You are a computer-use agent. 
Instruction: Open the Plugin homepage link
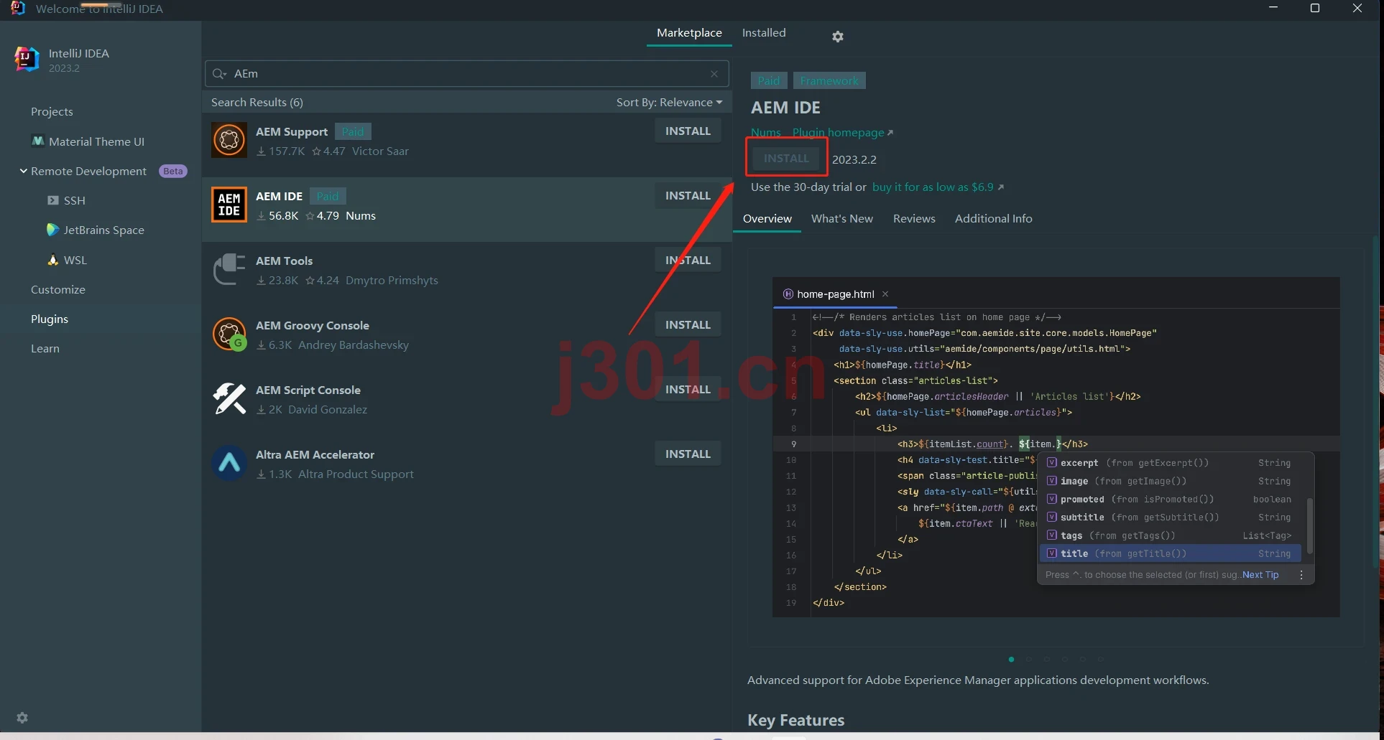843,132
